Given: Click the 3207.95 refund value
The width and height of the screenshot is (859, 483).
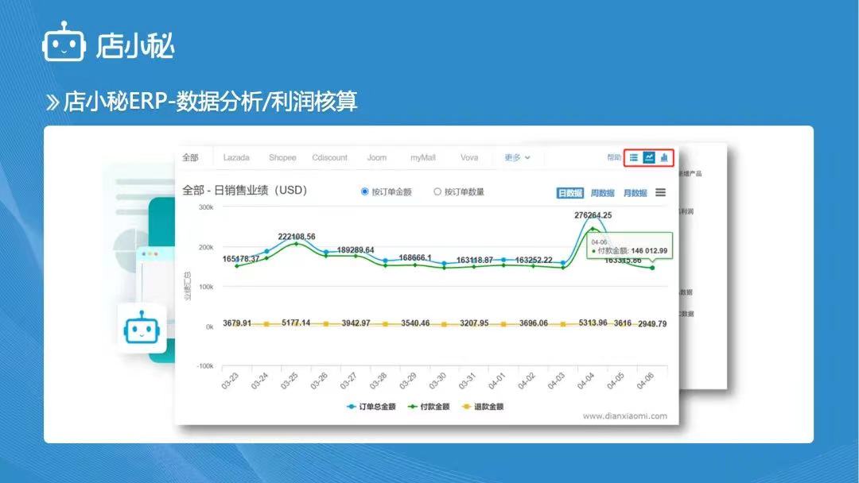Looking at the screenshot, I should coord(474,323).
